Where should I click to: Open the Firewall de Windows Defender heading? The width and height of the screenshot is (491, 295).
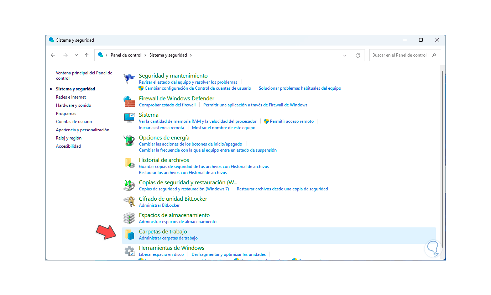click(177, 98)
